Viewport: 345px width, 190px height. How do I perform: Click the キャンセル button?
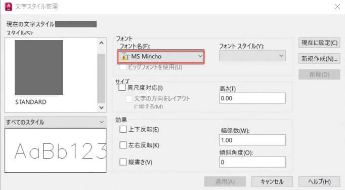pyautogui.click(x=272, y=181)
